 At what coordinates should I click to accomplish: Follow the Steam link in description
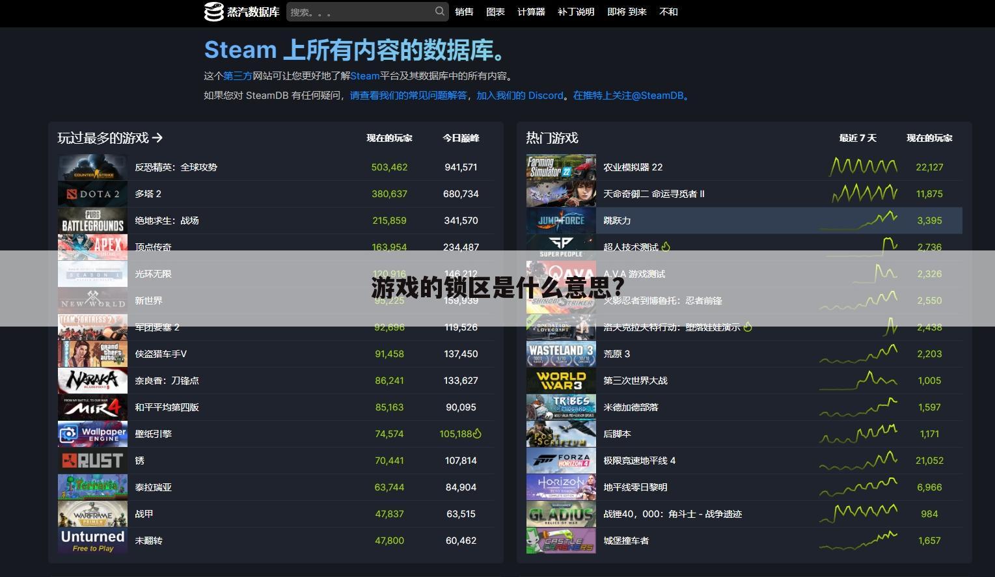(x=364, y=76)
